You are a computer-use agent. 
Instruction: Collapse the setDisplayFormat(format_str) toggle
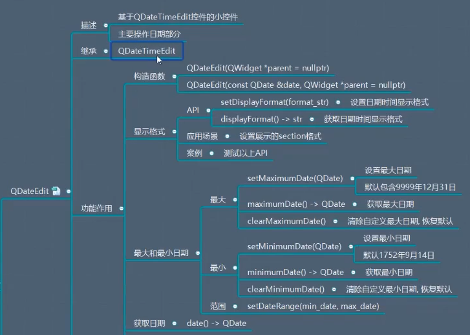(x=338, y=102)
